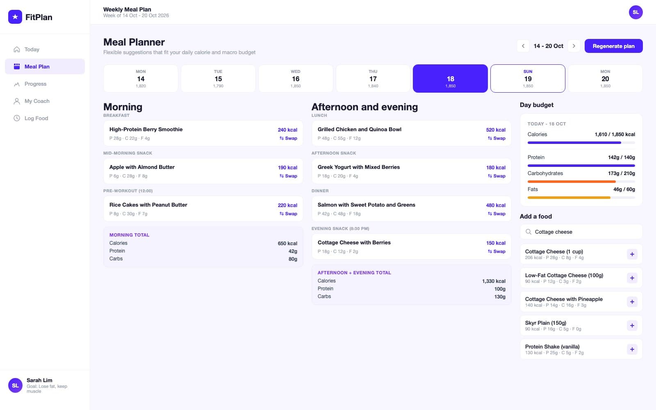Click the Fats progress bar
656x410 pixels.
click(581, 198)
